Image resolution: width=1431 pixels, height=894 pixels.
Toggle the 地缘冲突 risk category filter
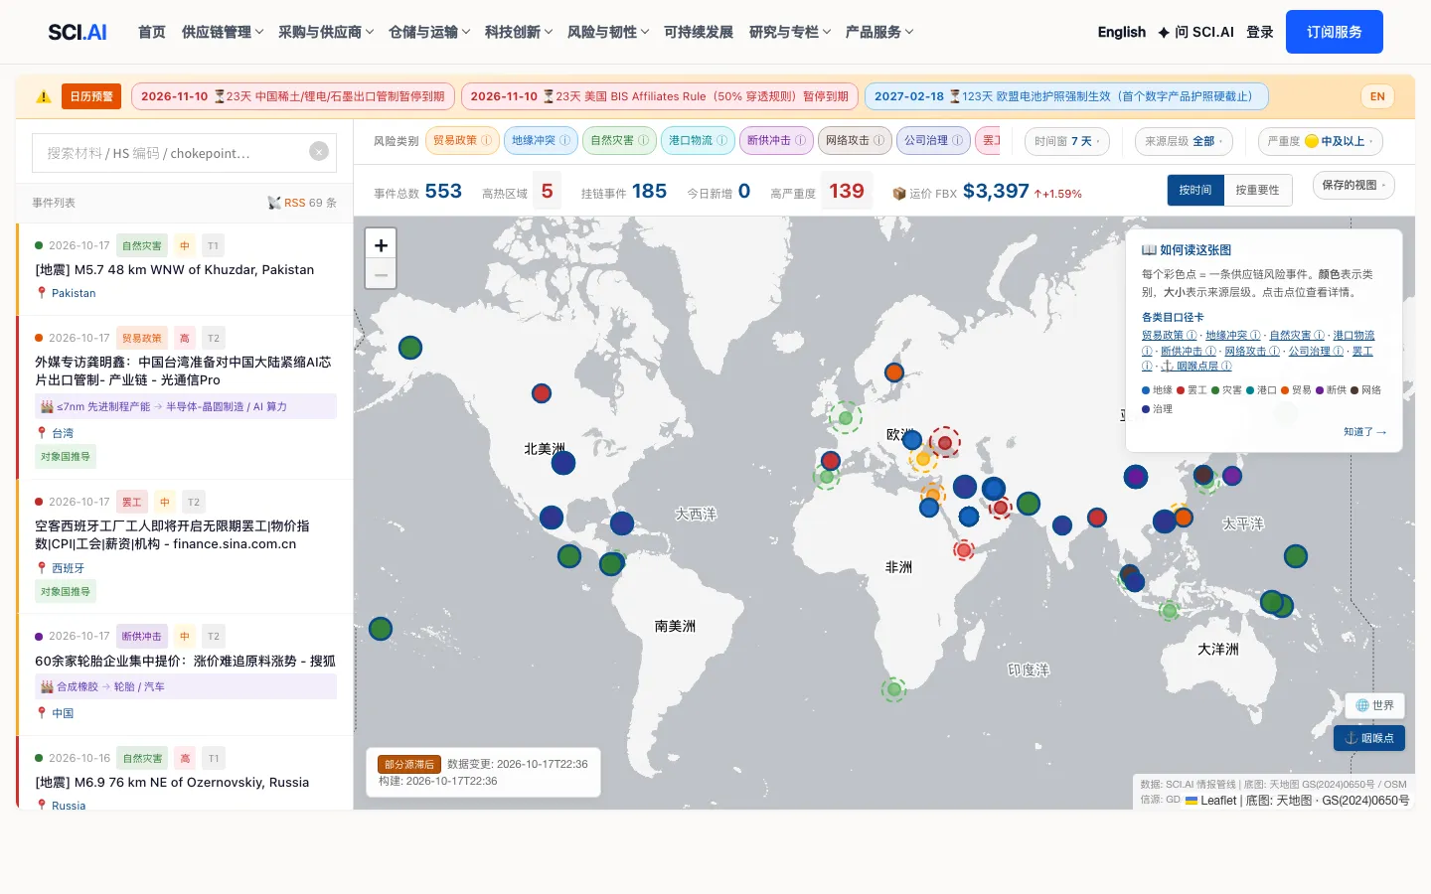click(541, 141)
